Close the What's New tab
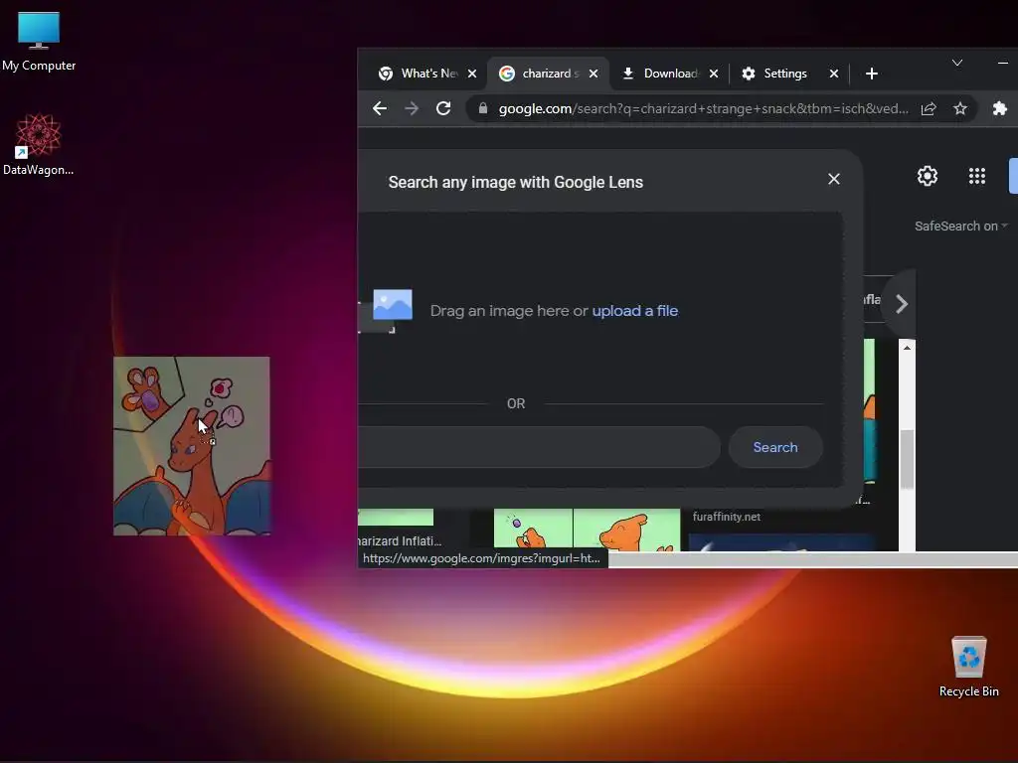The width and height of the screenshot is (1018, 763). pyautogui.click(x=472, y=74)
